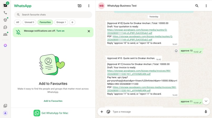This screenshot has height=118, width=212.
Task: Open profile avatar at sidebar bottom
Action: (5, 113)
